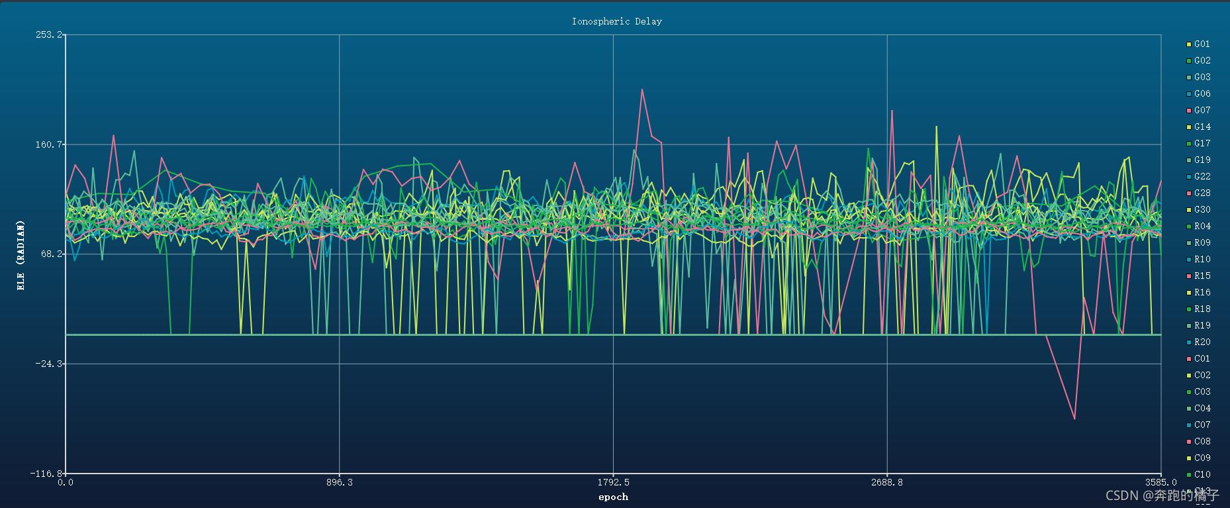
Task: Click the -24.3 y-axis tick label
Action: pyautogui.click(x=49, y=364)
